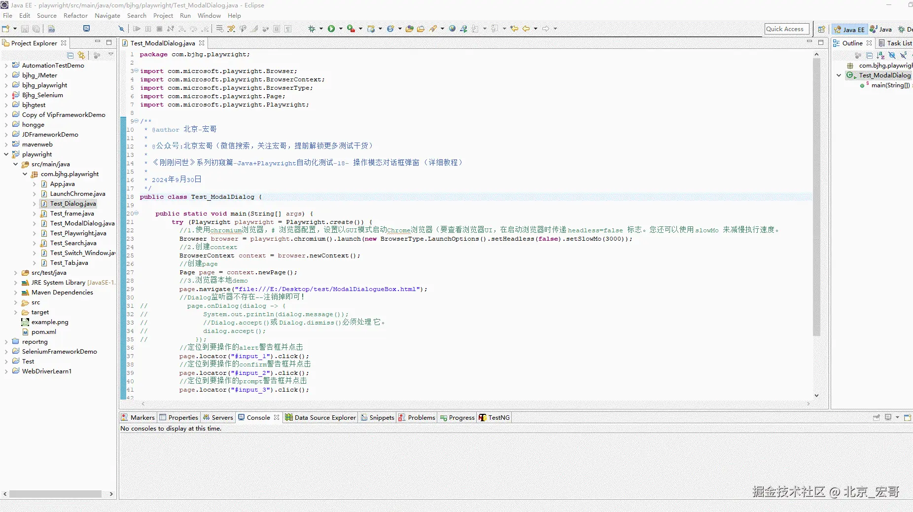The width and height of the screenshot is (913, 512).
Task: Collapse the src/main/java folder
Action: tap(15, 164)
